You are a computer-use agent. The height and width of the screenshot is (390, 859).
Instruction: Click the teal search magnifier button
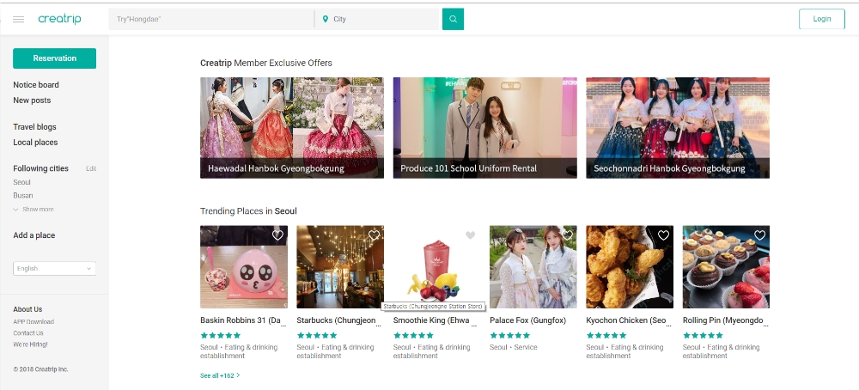click(x=453, y=19)
